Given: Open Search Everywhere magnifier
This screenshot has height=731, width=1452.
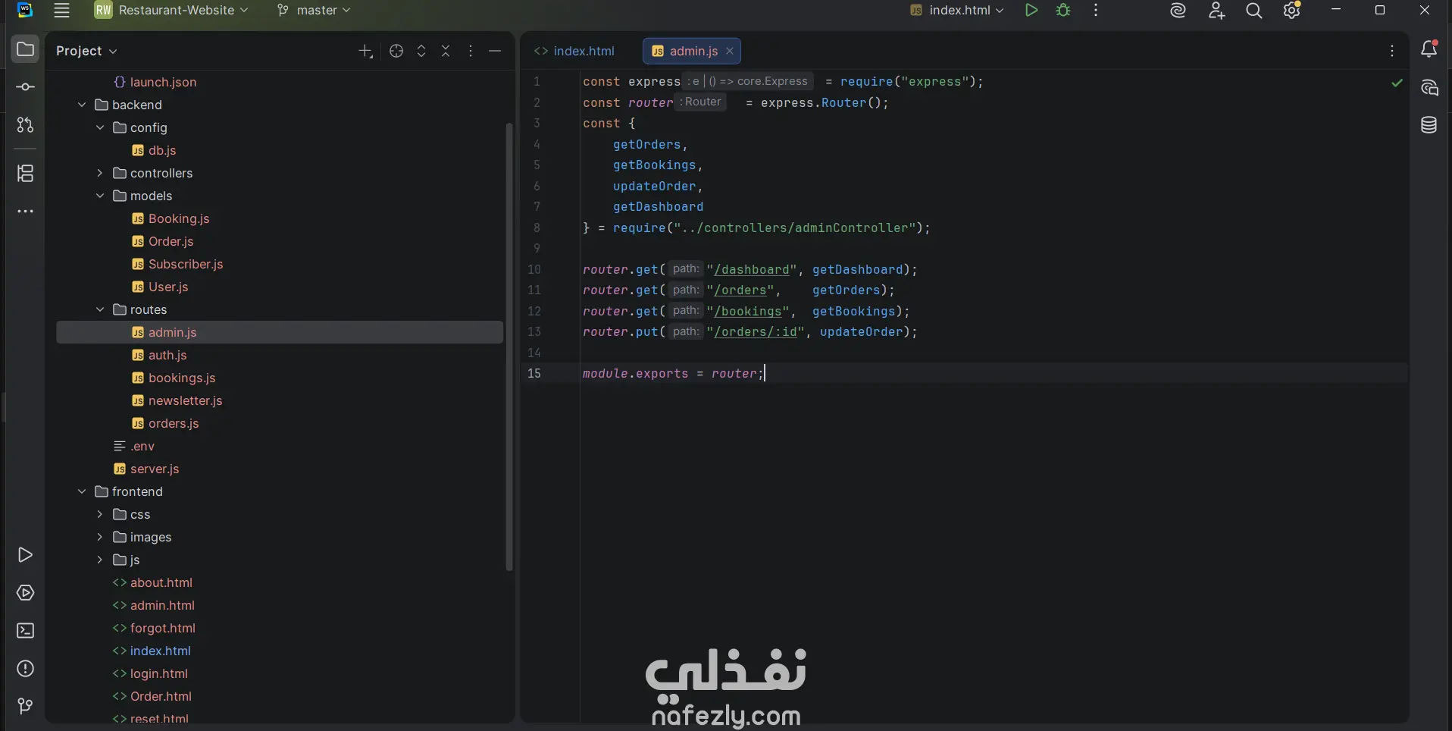Looking at the screenshot, I should 1254,11.
